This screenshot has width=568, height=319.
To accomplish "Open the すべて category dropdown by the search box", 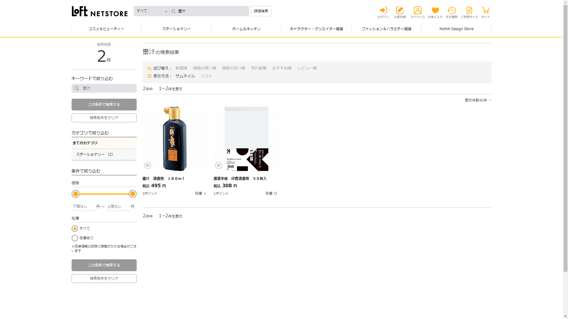I will click(151, 11).
